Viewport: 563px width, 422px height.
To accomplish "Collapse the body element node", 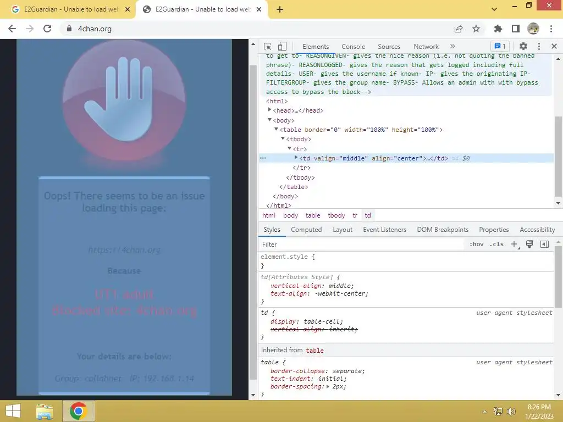I will pos(269,119).
